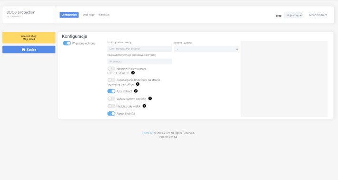This screenshot has height=180, width=338.
Task: Open the Shop selector dropdown Moje sklep
Action: [293, 15]
